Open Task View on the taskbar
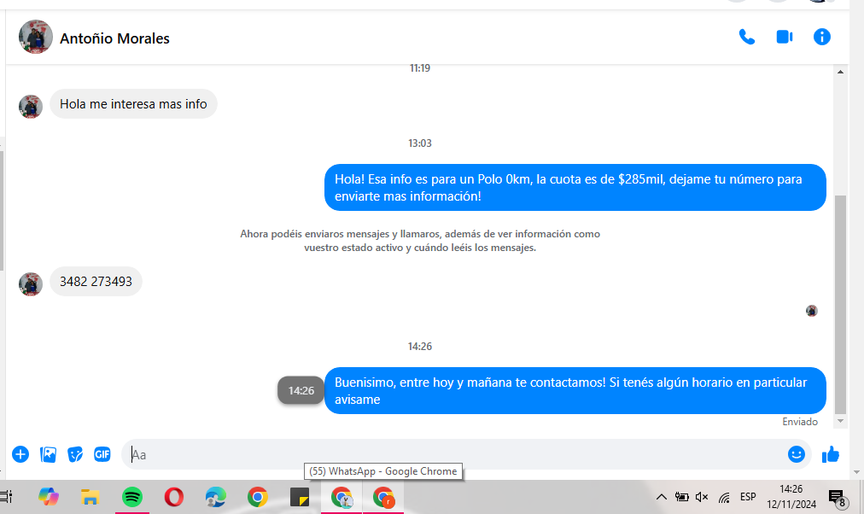The height and width of the screenshot is (514, 864). 6,497
